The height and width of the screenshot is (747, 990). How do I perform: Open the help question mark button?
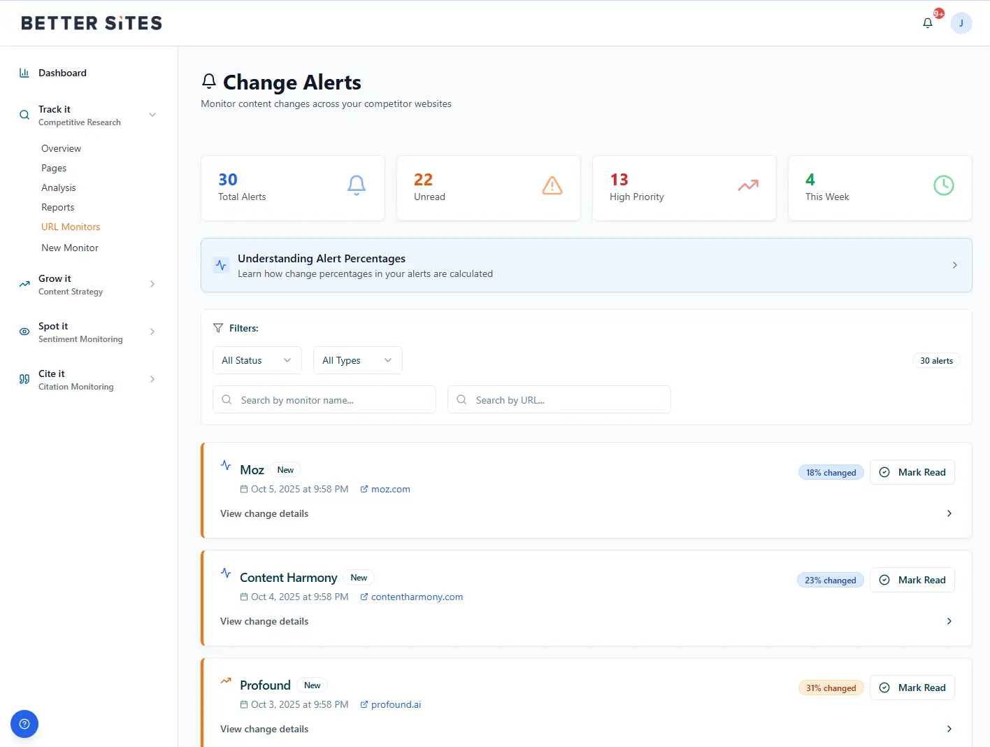[x=24, y=724]
